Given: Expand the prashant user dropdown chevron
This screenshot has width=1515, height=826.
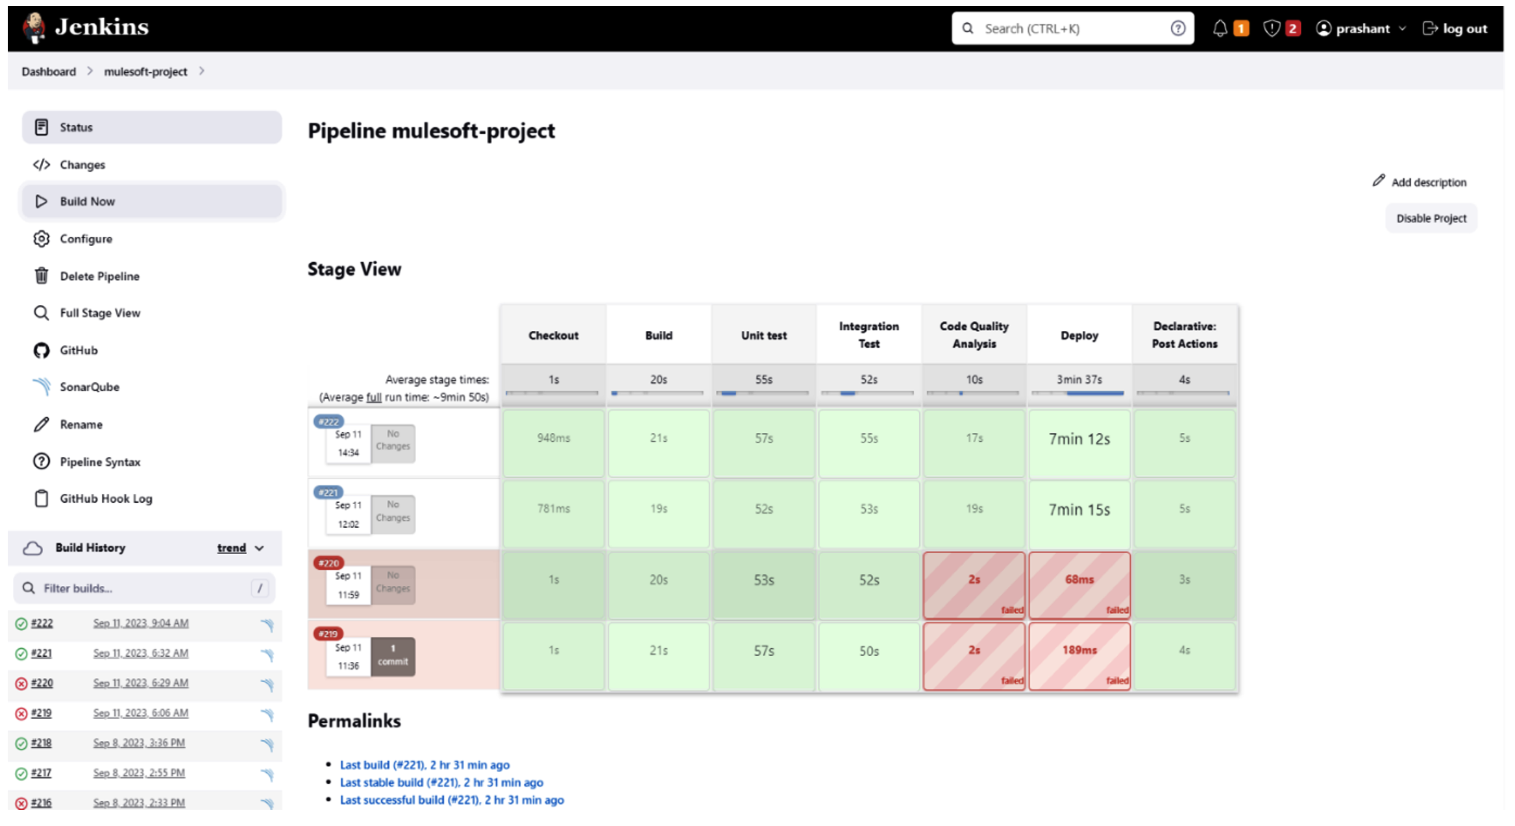Looking at the screenshot, I should coord(1402,29).
